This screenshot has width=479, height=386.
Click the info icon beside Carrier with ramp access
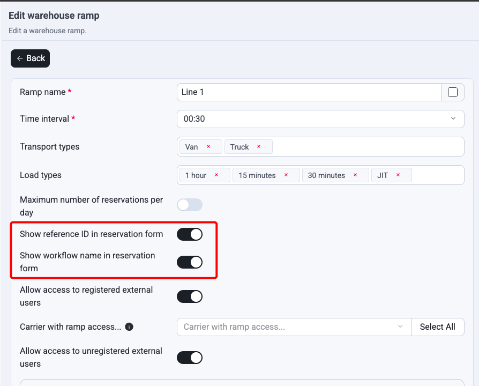coord(129,326)
